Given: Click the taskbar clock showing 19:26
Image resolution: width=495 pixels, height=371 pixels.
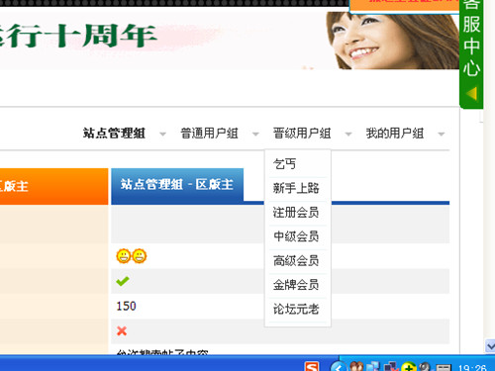Looking at the screenshot, I should click(472, 367).
